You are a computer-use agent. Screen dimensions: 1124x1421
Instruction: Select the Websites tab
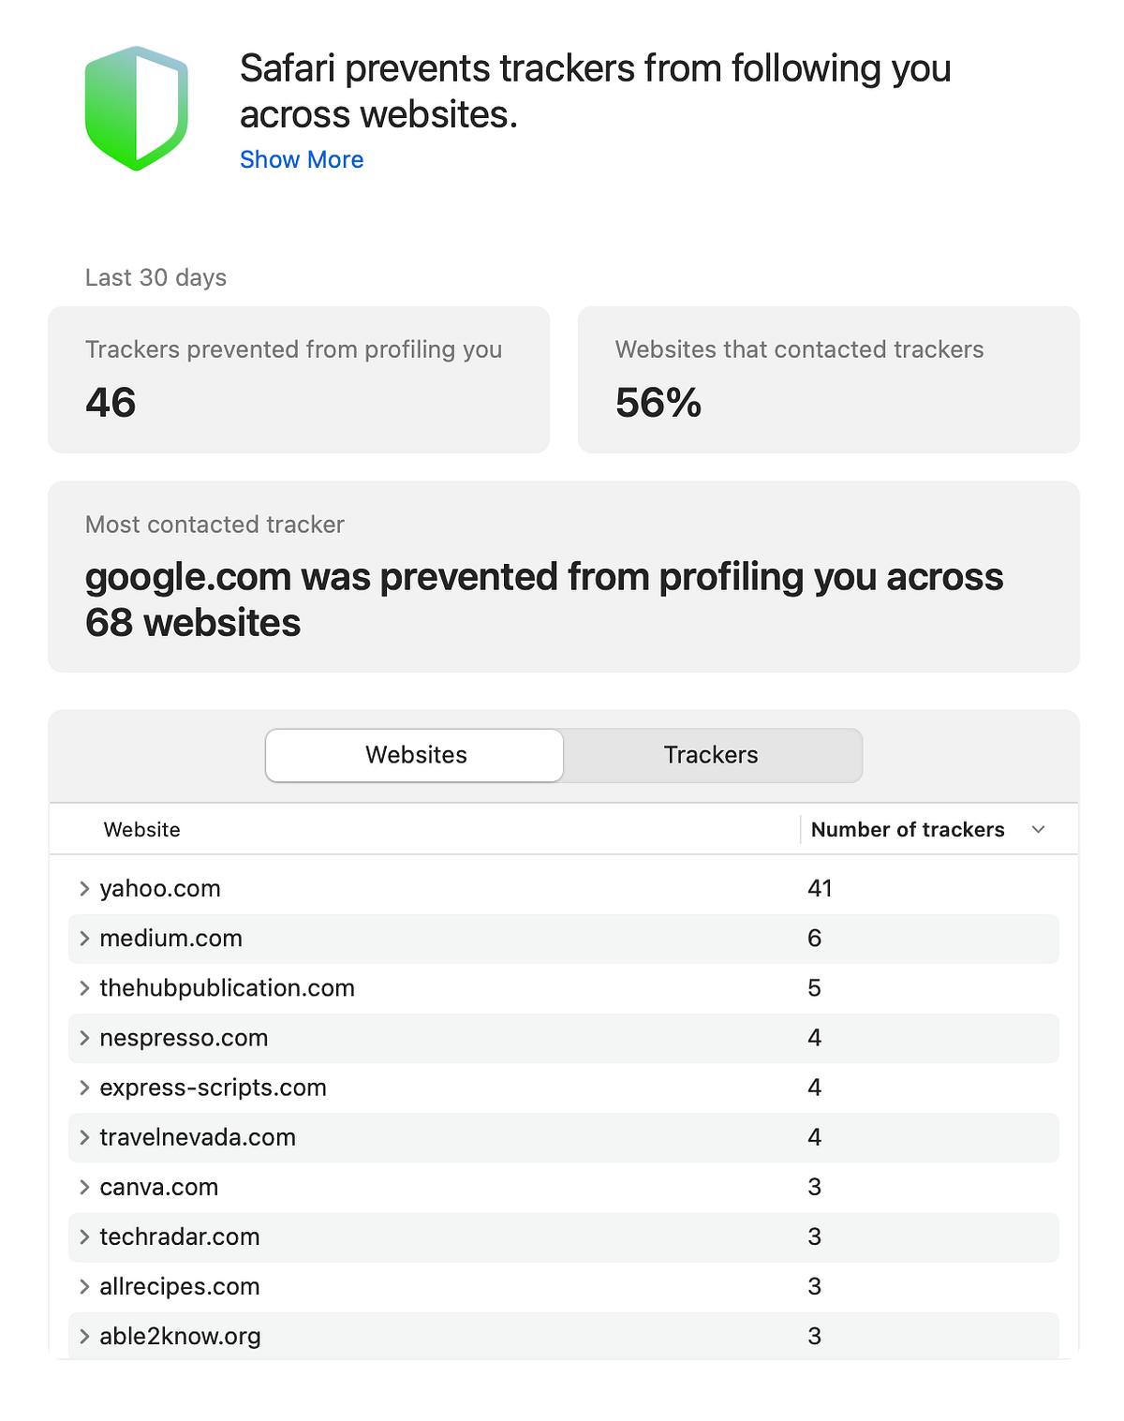pos(415,755)
